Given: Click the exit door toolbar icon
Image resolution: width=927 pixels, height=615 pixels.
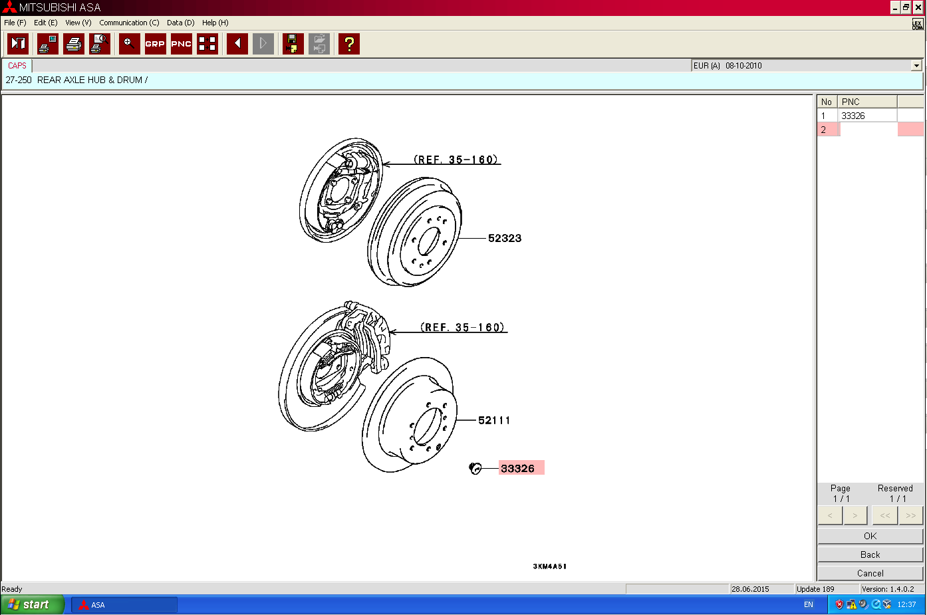Looking at the screenshot, I should click(x=18, y=44).
